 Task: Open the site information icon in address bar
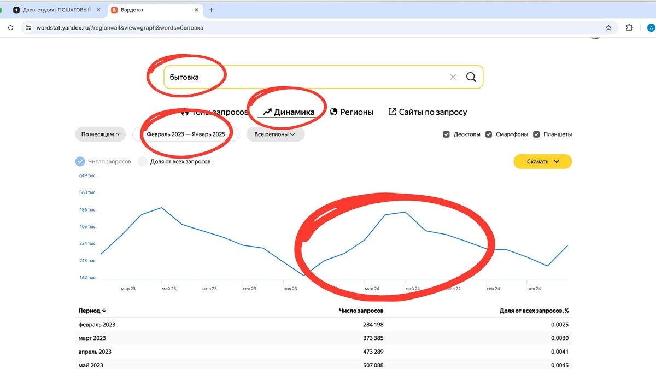[28, 27]
